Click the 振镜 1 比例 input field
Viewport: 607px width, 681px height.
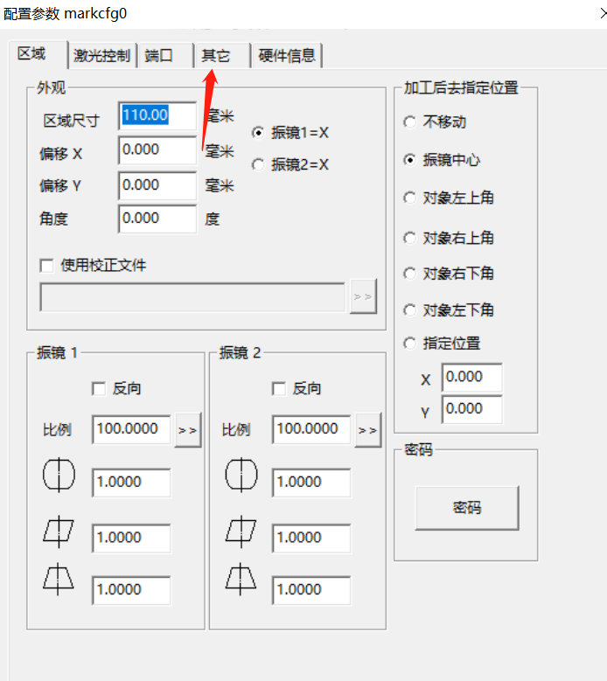tap(131, 429)
